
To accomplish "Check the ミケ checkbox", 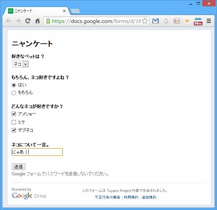I will tap(14, 122).
